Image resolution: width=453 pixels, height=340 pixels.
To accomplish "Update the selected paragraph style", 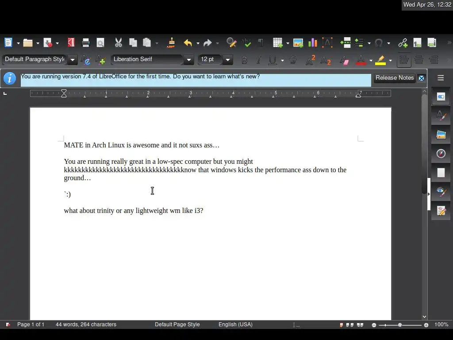I will click(x=85, y=60).
